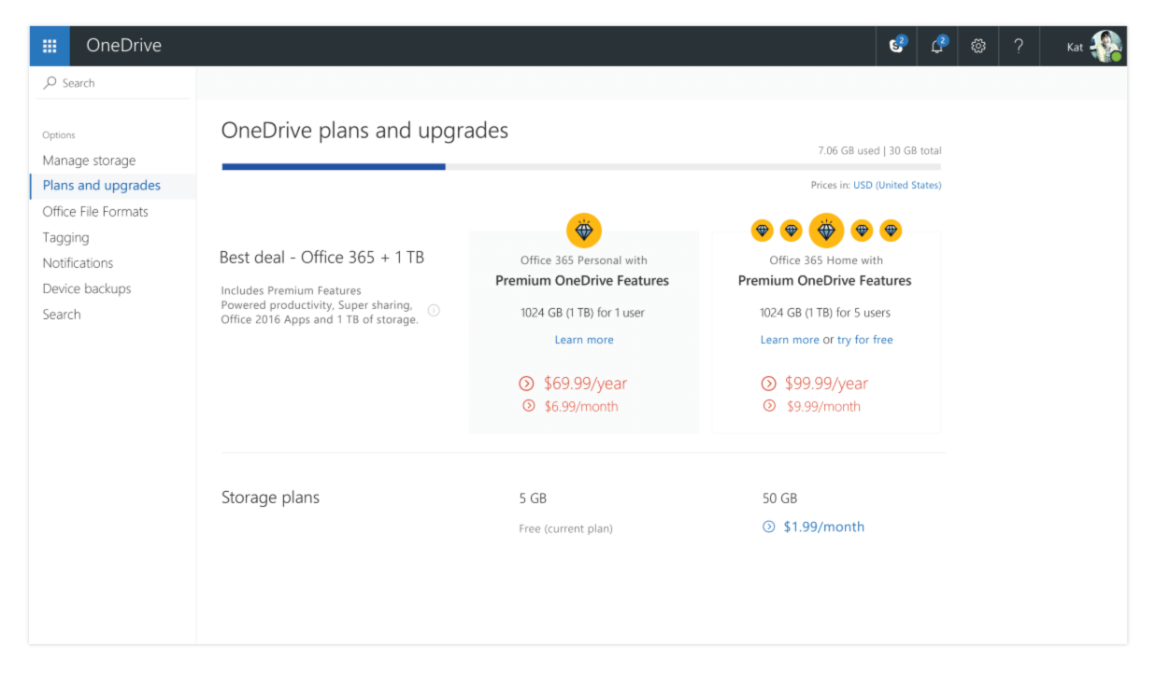This screenshot has height=674, width=1156.
Task: Click the Free (current plan) text
Action: click(566, 528)
